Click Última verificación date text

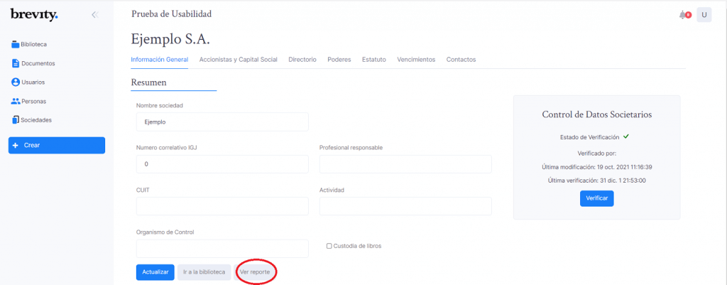tap(597, 181)
